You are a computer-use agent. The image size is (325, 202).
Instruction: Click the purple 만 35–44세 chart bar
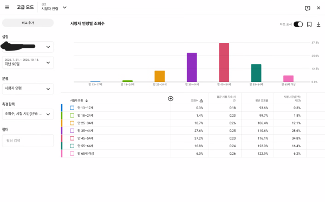(192, 67)
